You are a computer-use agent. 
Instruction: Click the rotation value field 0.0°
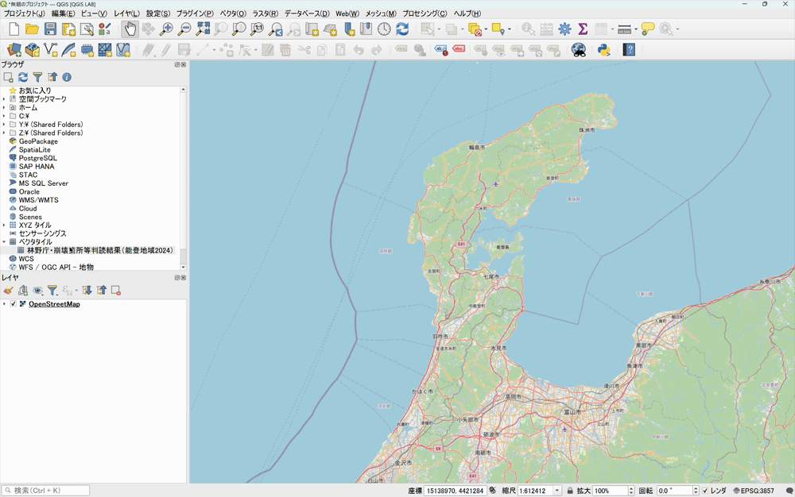[x=674, y=491]
